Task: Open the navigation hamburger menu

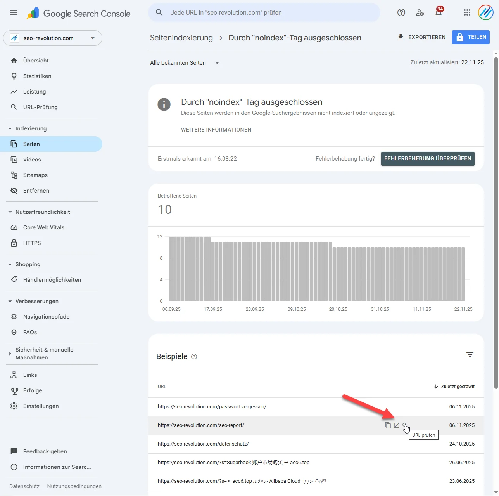Action: [x=14, y=12]
